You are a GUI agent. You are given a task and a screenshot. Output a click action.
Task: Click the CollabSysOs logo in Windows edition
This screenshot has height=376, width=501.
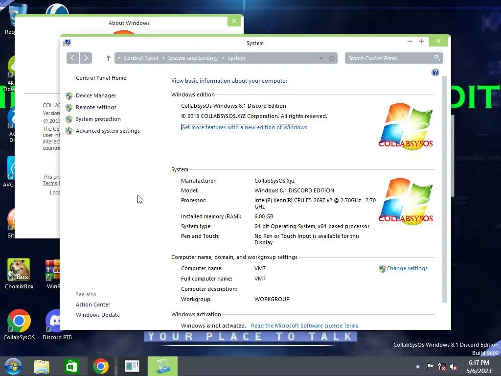(x=406, y=126)
